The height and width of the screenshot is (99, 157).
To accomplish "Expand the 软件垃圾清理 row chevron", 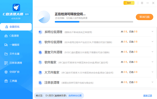I will click(x=152, y=42).
